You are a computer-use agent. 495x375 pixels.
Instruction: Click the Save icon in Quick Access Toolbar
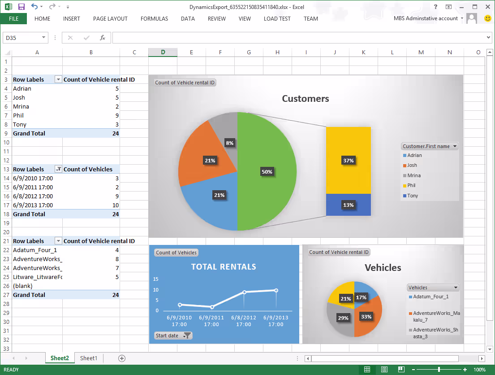[22, 7]
